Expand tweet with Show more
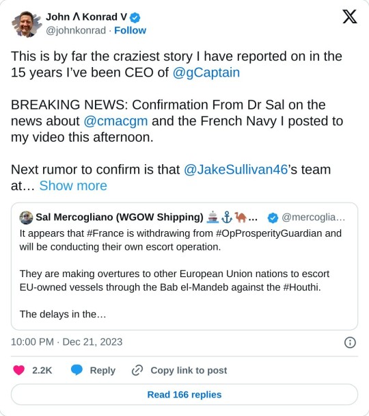This screenshot has height=416, width=369. pos(73,185)
